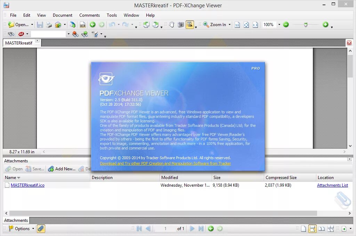Open the Tools menu
Viewport: 356px width, 236px height.
coord(112,15)
